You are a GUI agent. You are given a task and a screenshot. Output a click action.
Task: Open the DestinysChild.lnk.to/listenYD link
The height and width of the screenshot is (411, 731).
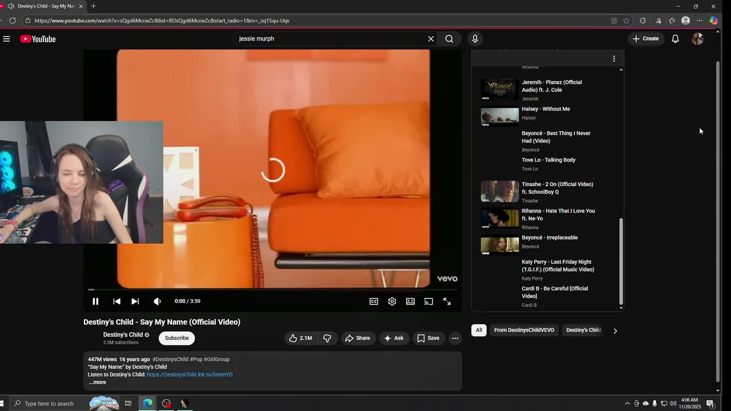(190, 374)
